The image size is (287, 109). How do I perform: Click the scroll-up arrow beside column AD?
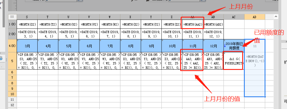point(276,17)
